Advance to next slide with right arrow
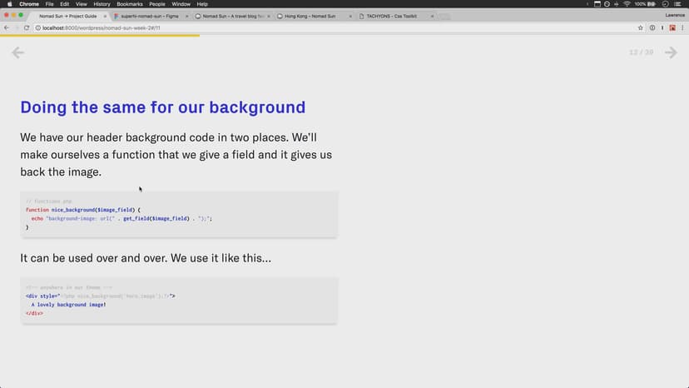689x388 pixels. (671, 52)
